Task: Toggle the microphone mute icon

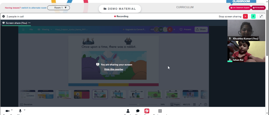Action: [x=20, y=111]
